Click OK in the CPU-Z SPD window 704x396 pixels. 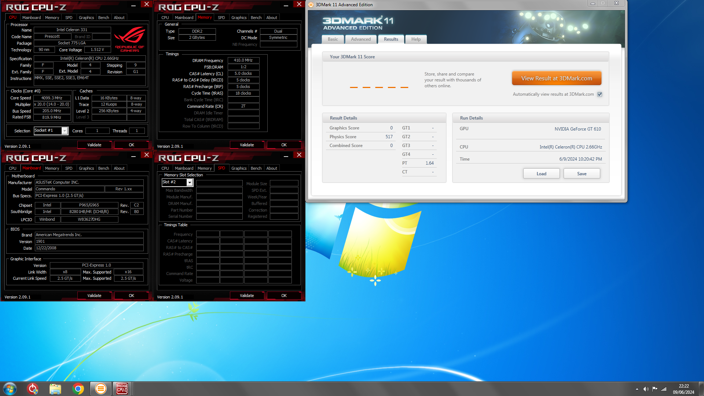point(284,296)
